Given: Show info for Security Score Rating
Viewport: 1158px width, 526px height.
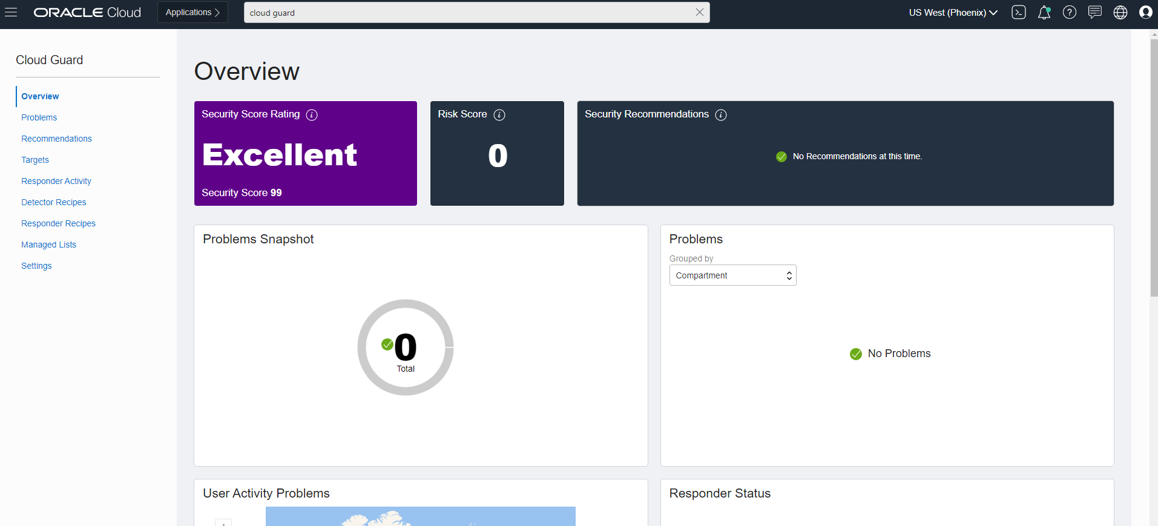Looking at the screenshot, I should pos(312,115).
